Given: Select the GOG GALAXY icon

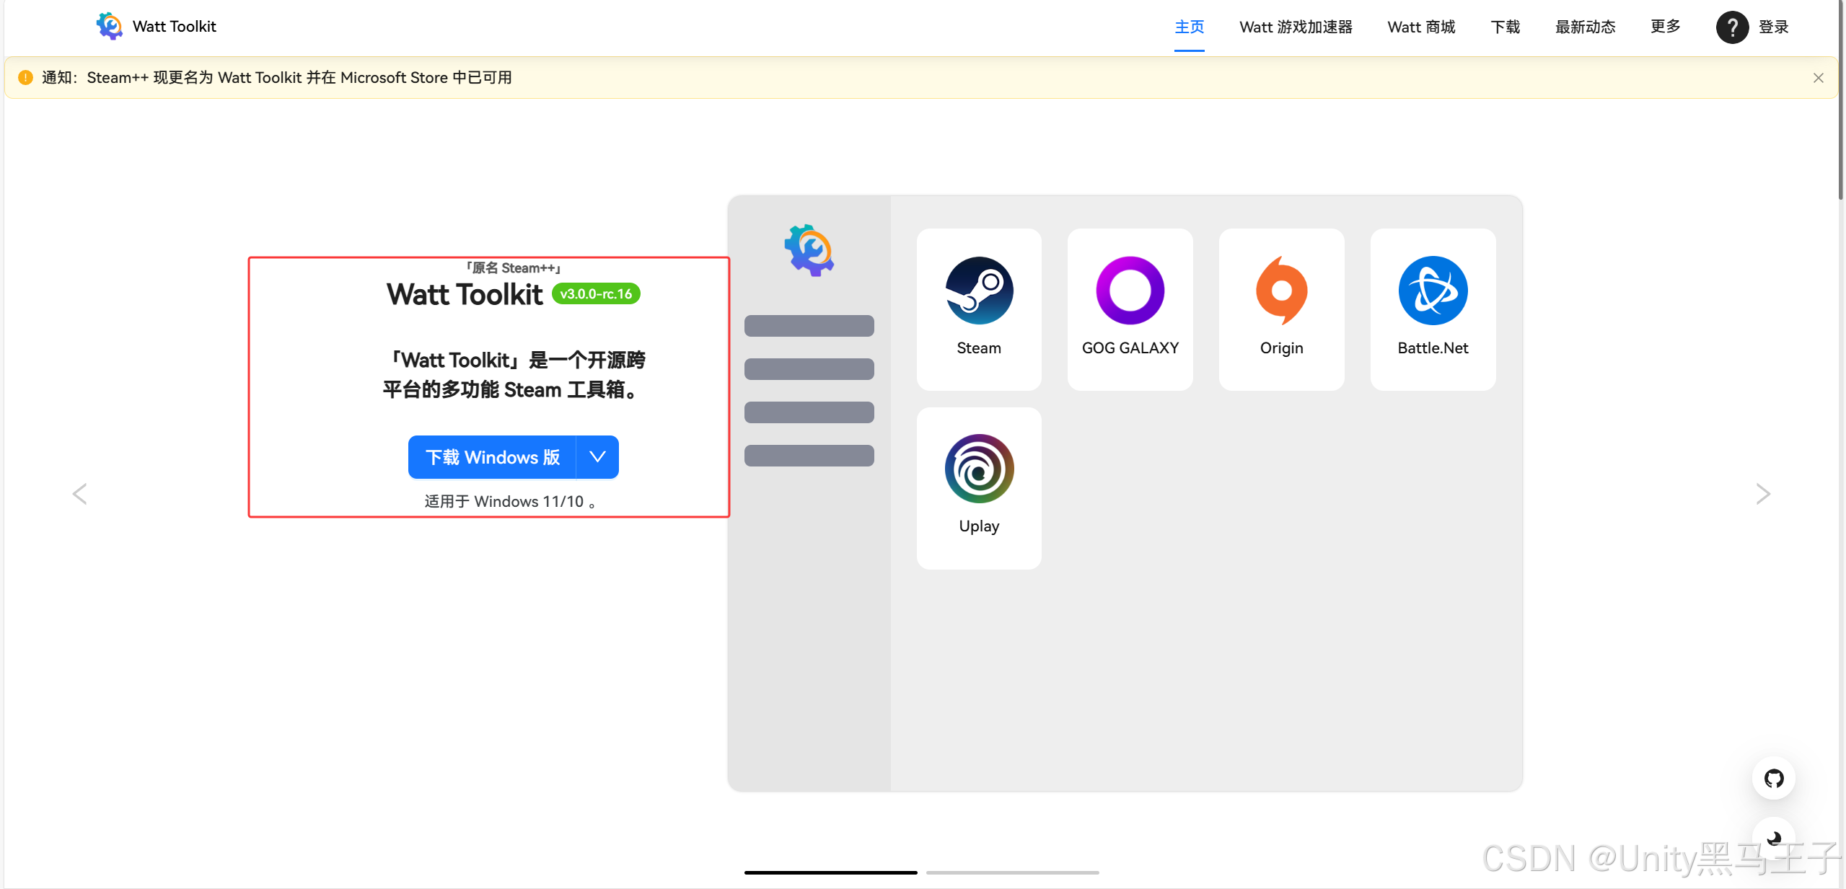Looking at the screenshot, I should [x=1130, y=291].
